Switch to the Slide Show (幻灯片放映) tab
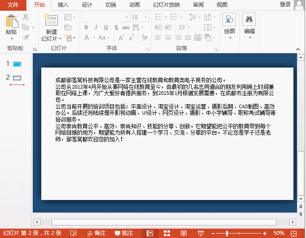306x238 pixels. tap(166, 5)
